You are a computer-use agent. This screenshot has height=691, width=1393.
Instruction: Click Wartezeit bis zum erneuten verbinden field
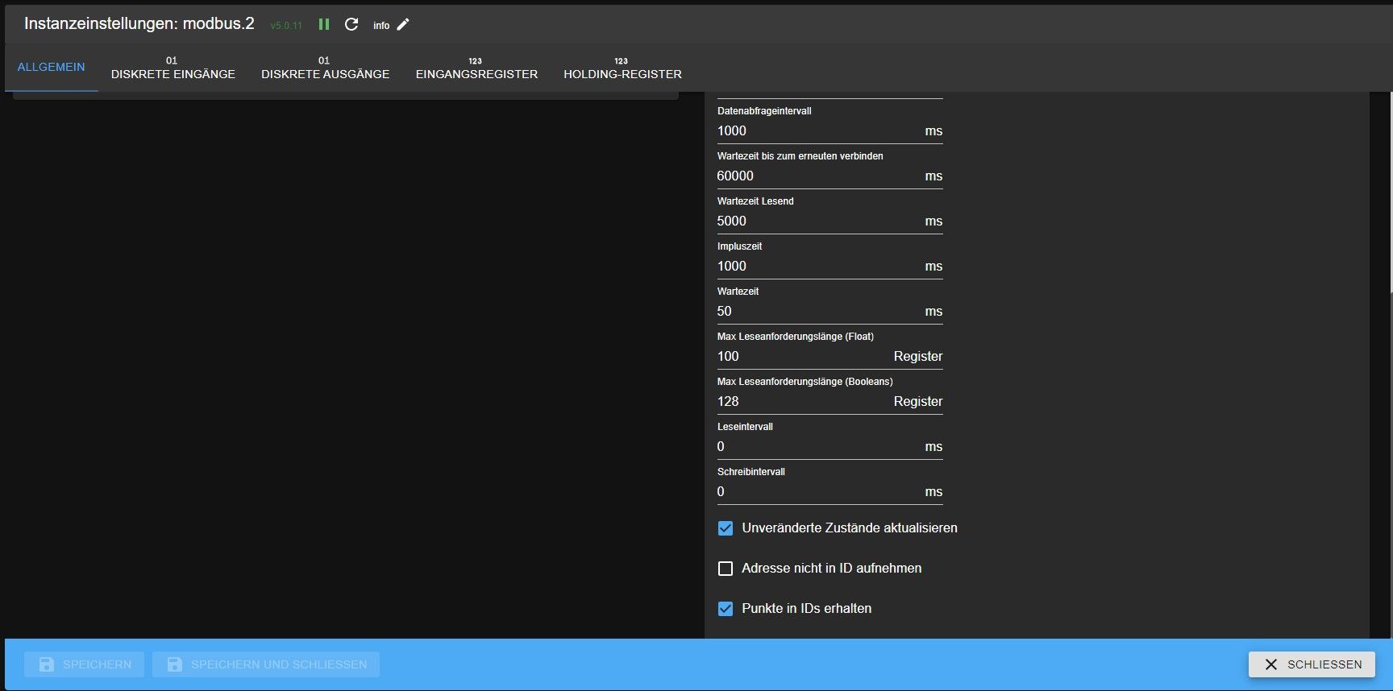(x=814, y=176)
